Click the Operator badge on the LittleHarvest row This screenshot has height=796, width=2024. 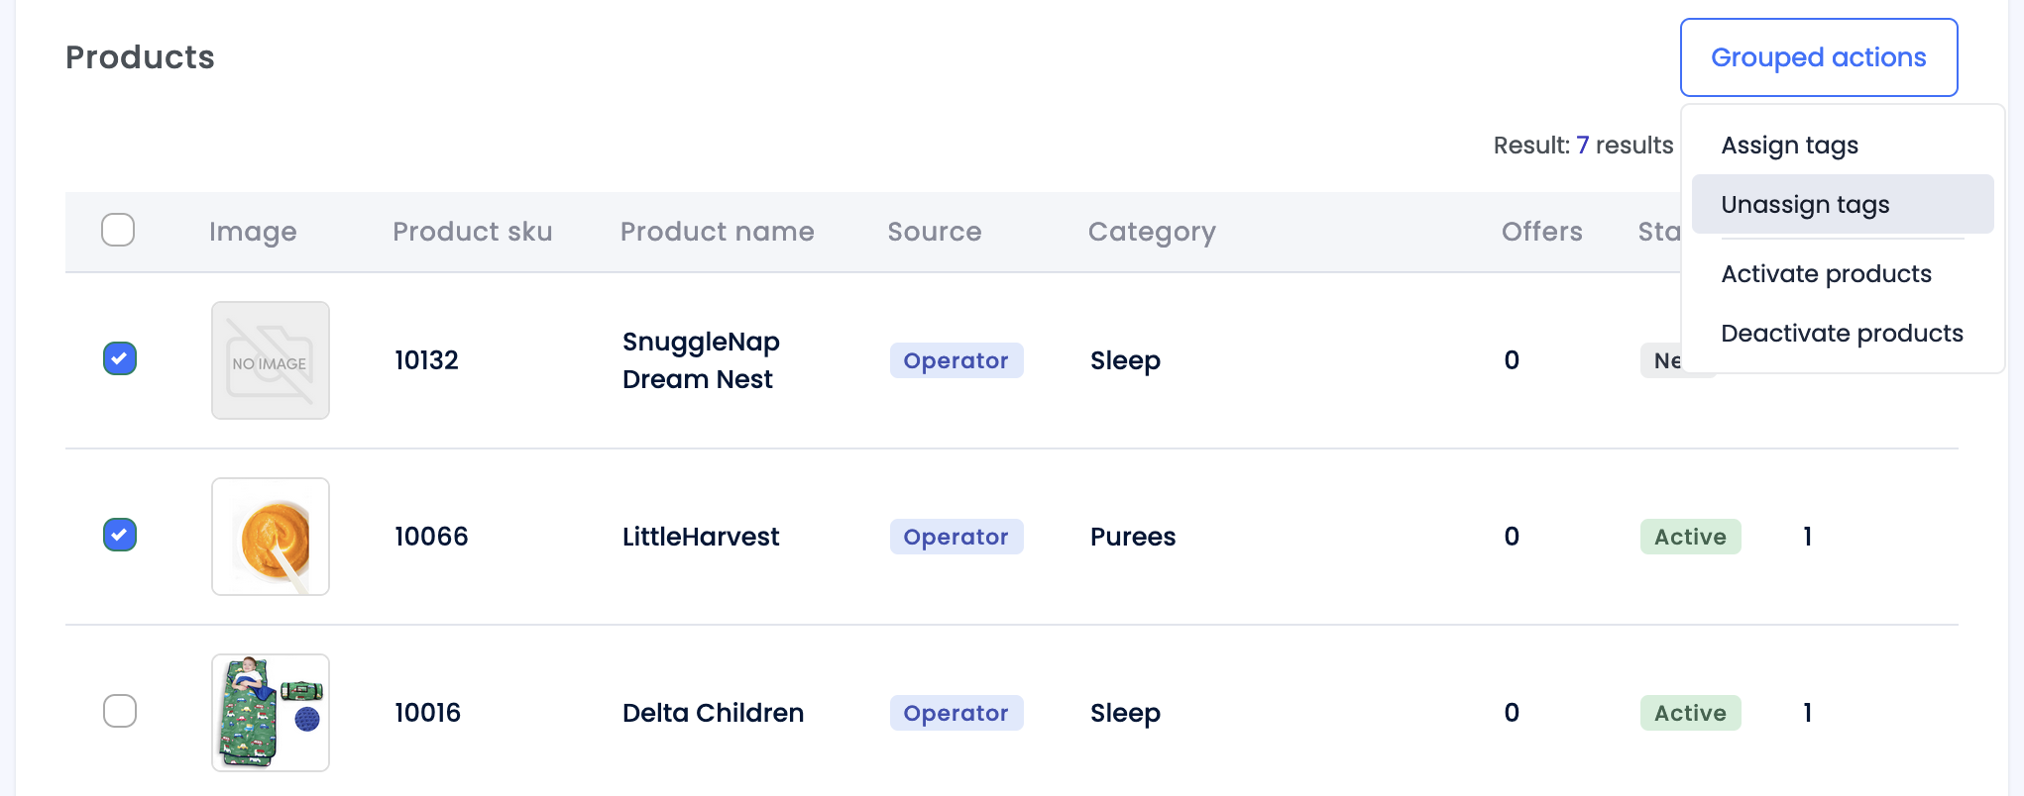click(x=956, y=536)
